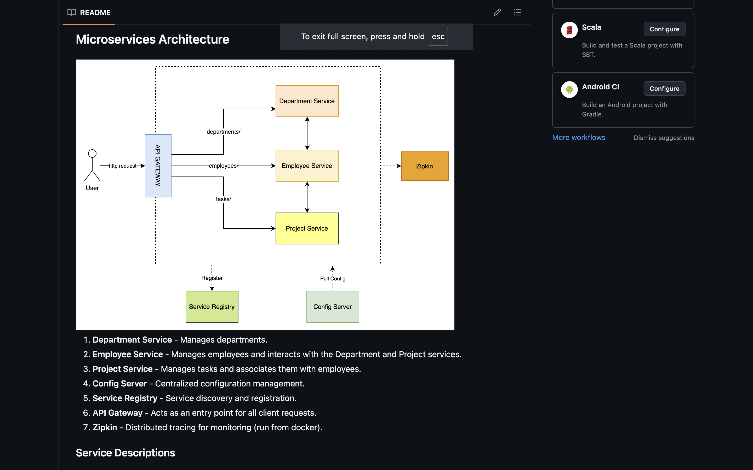
Task: Click the Config Server diagram box
Action: click(x=332, y=307)
